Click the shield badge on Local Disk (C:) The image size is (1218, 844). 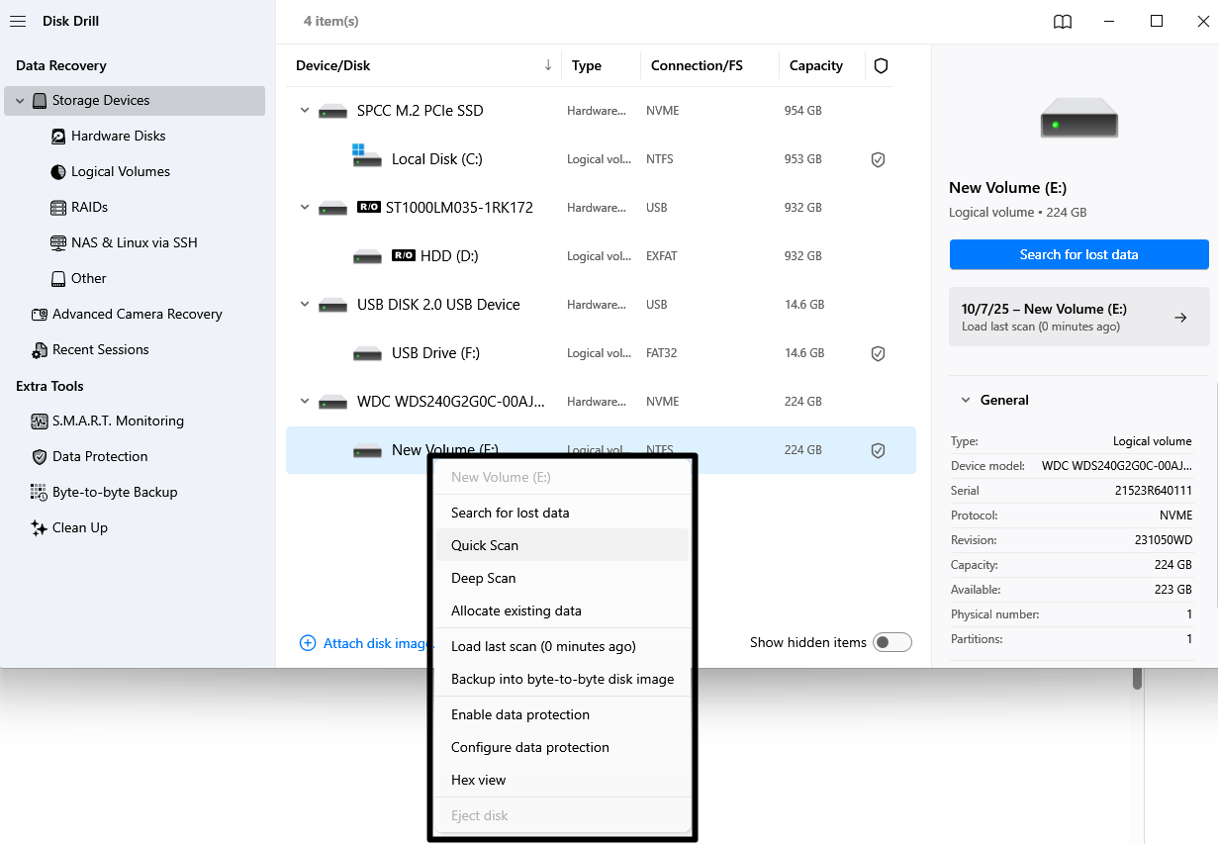(878, 158)
